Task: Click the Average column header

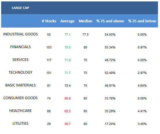Action: click(67, 21)
